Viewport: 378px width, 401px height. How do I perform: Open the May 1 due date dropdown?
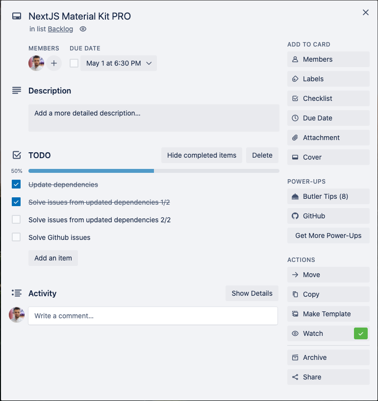118,63
